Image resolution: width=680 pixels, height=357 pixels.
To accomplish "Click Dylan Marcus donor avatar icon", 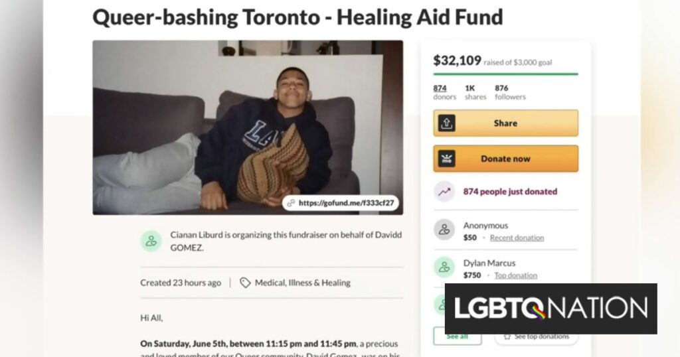I will (x=444, y=267).
